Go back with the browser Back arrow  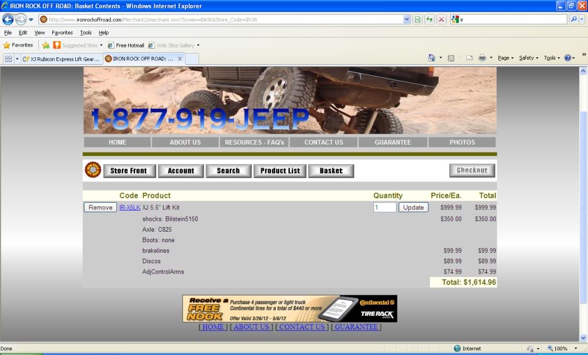pos(8,19)
